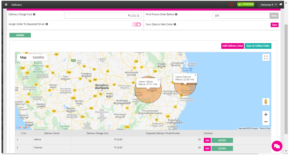290x158 pixels.
Task: Open Harikumar R user dropdown
Action: pos(269,4)
